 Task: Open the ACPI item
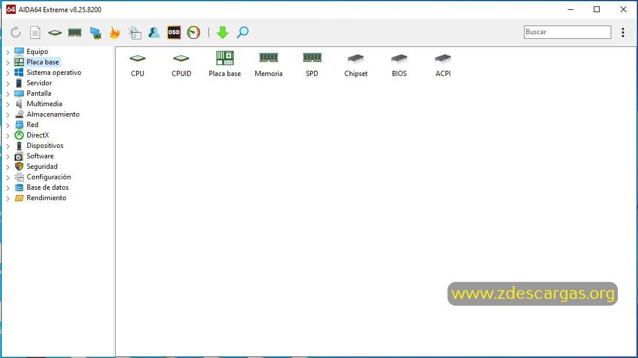[x=443, y=66]
